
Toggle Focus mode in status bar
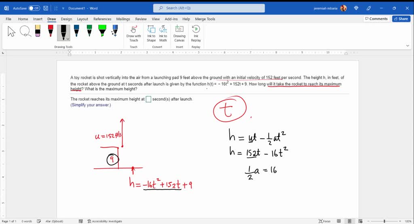coord(324,221)
